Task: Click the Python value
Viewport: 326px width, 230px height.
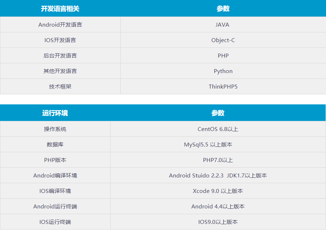Action: [223, 71]
